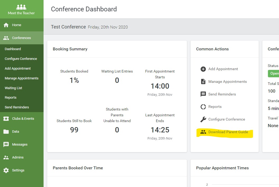This screenshot has width=279, height=187.
Task: Click the Booking Summary heading
Action: pyautogui.click(x=70, y=49)
